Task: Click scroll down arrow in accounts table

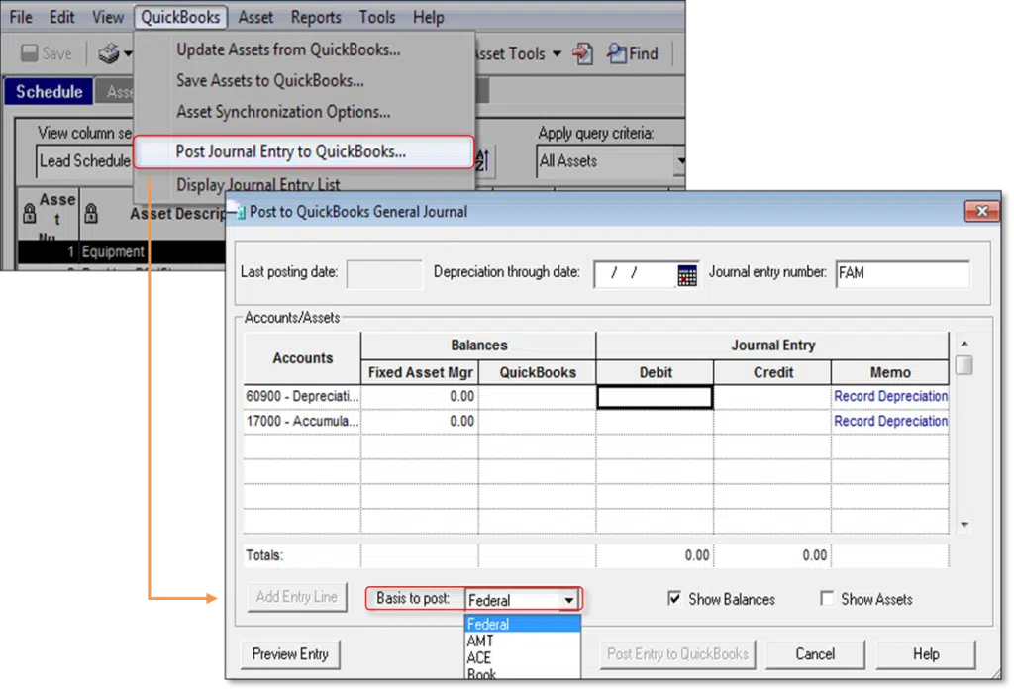Action: (x=964, y=525)
